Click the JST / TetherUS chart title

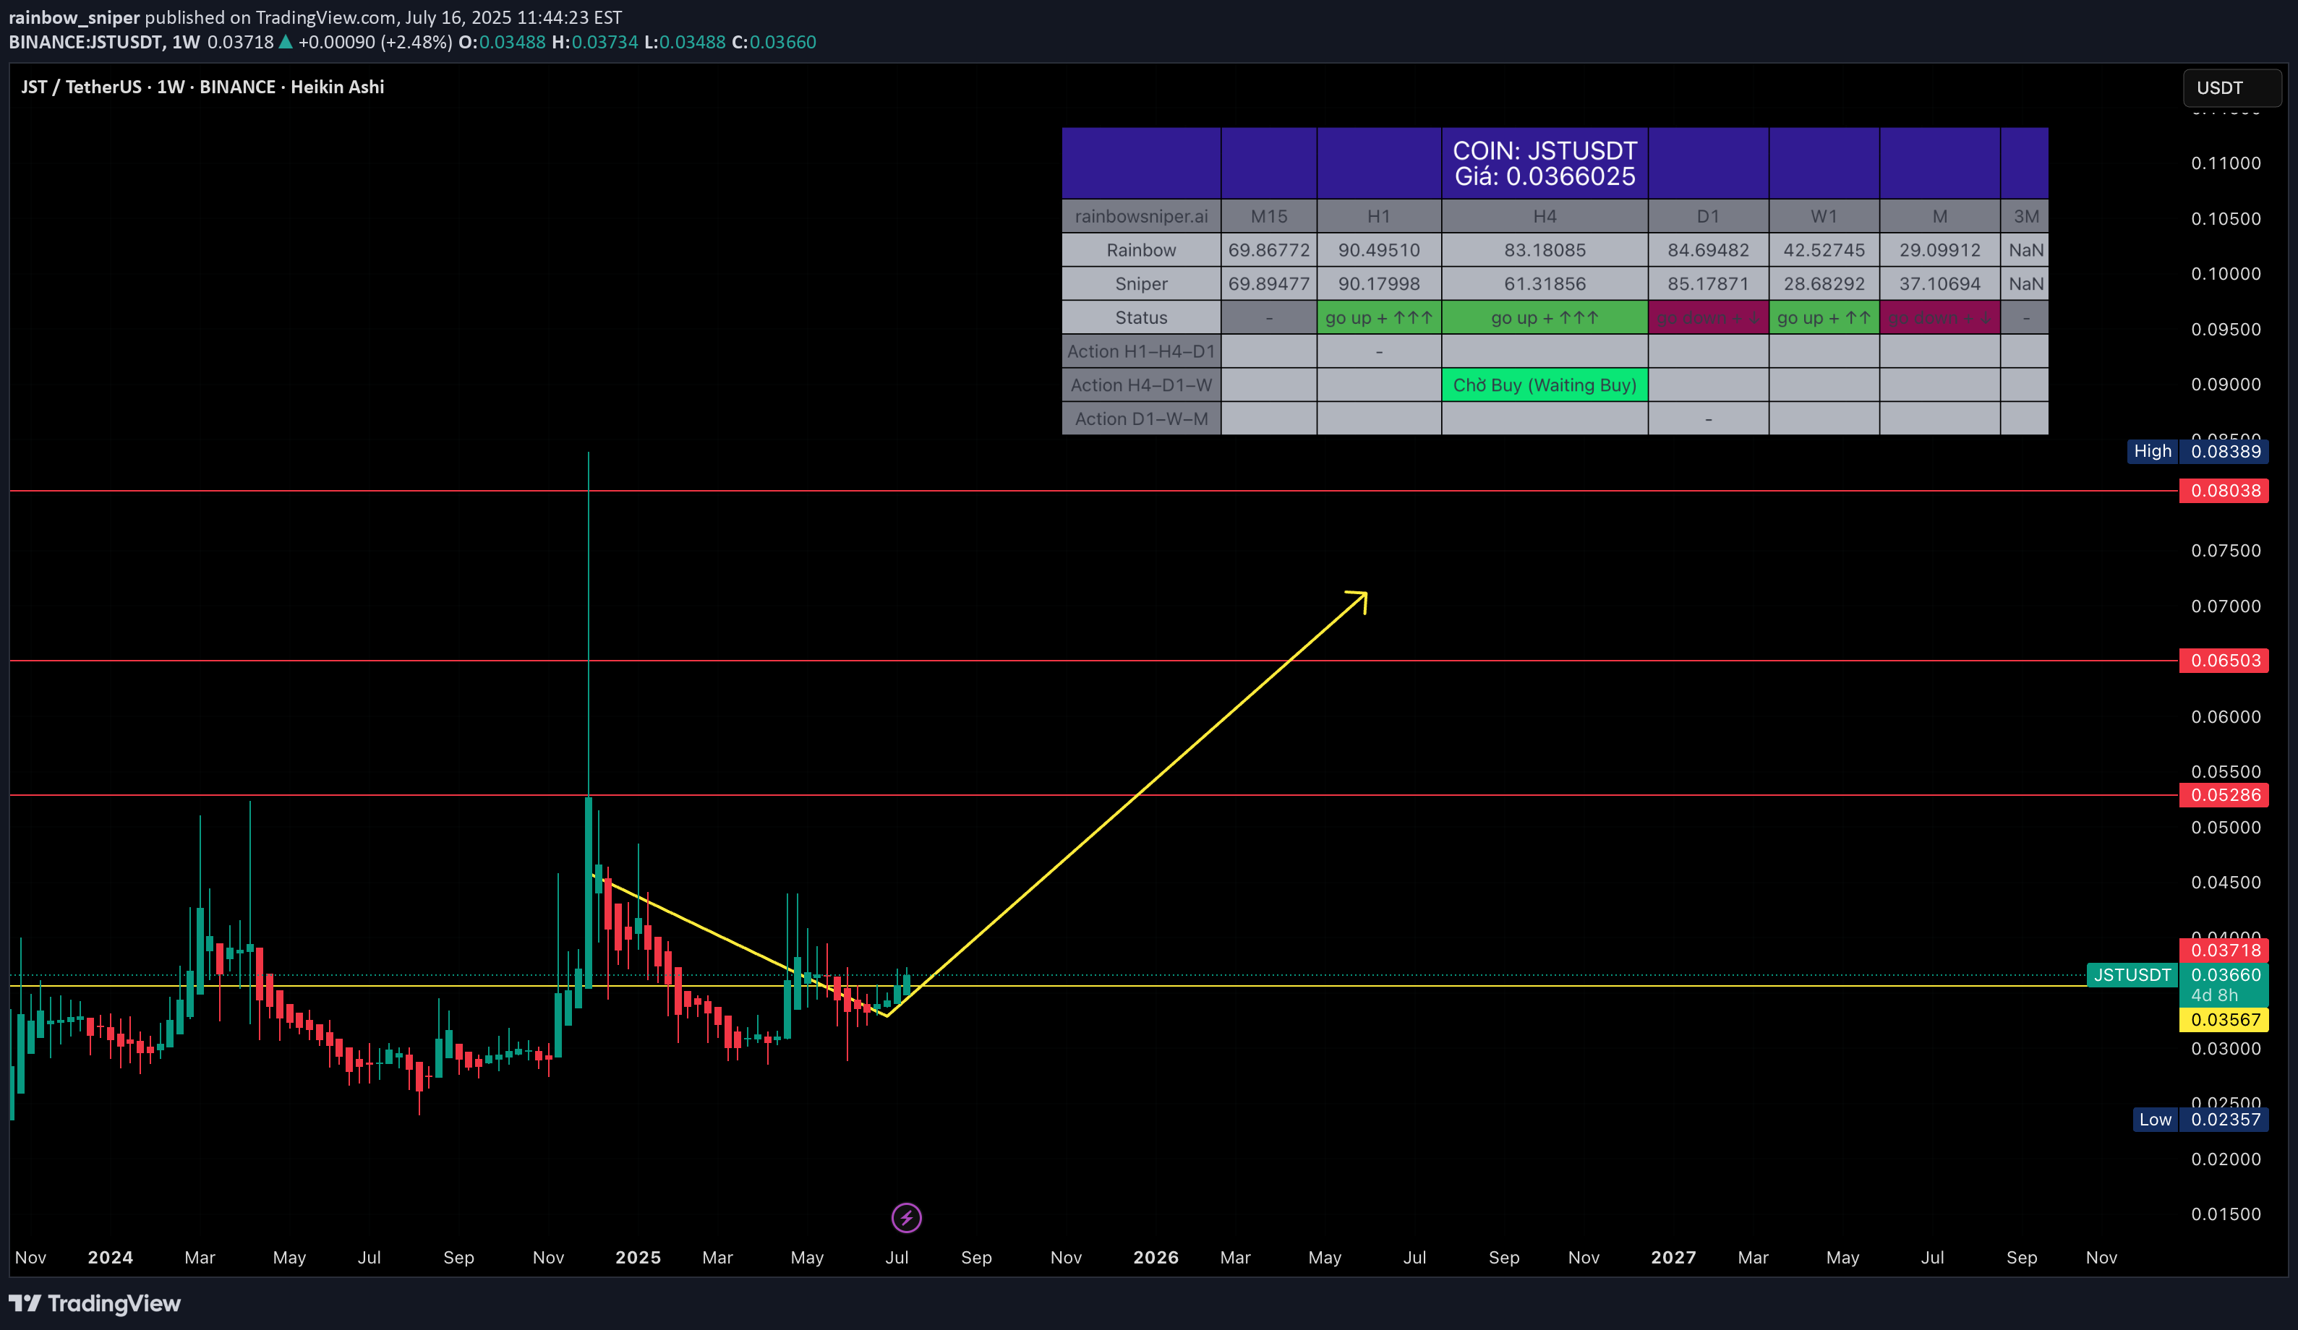click(x=202, y=87)
